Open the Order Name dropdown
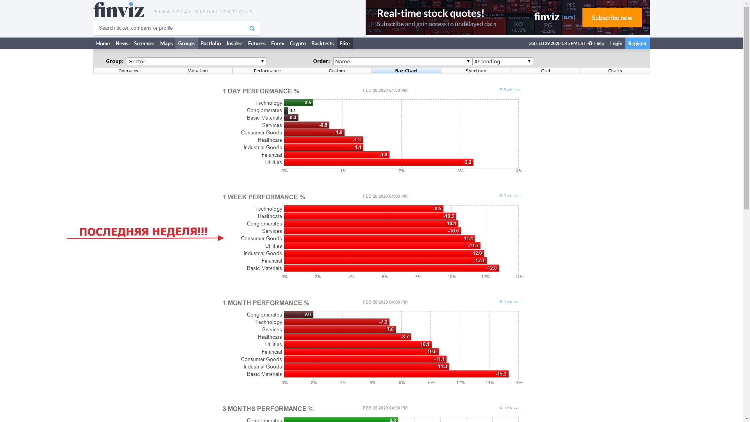 pos(402,61)
